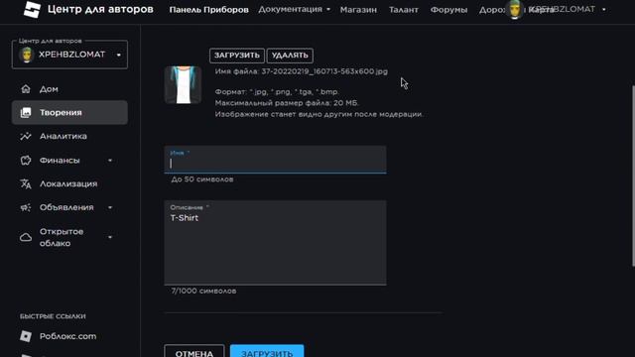This screenshot has width=635, height=357.
Task: Click the Открытое облако cloud icon
Action: click(26, 237)
